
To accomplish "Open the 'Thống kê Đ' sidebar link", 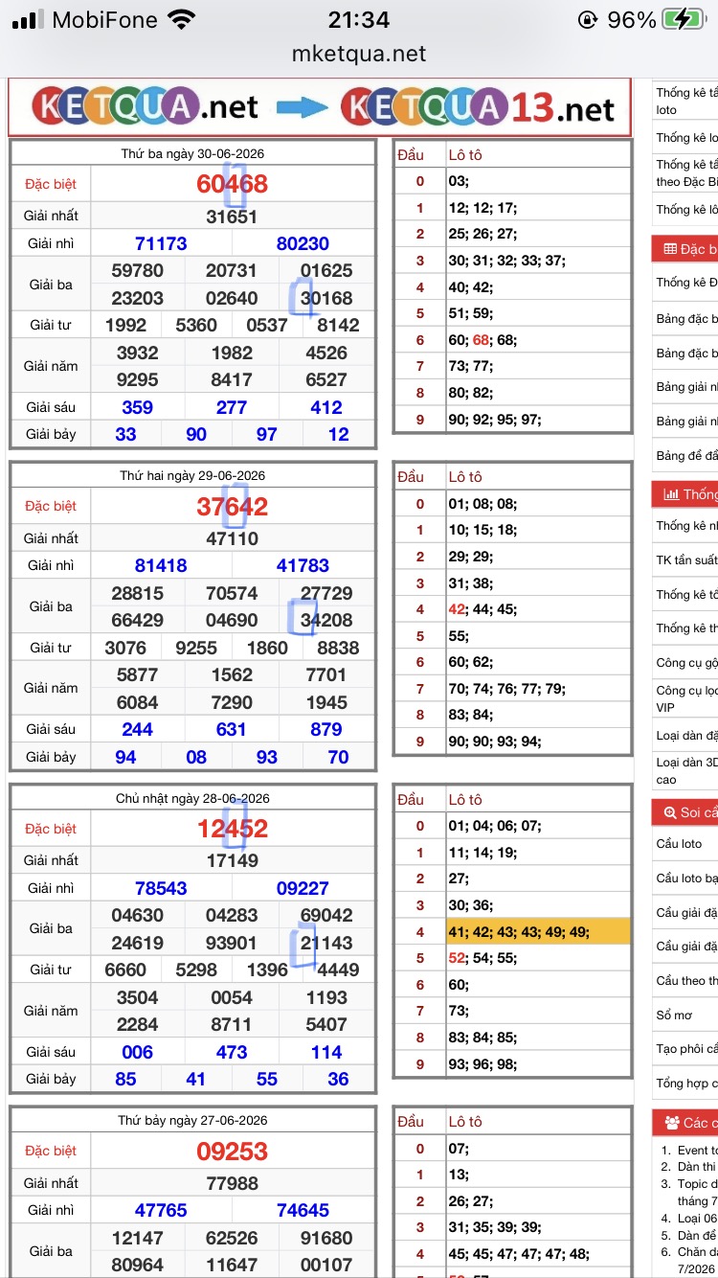I will 686,283.
